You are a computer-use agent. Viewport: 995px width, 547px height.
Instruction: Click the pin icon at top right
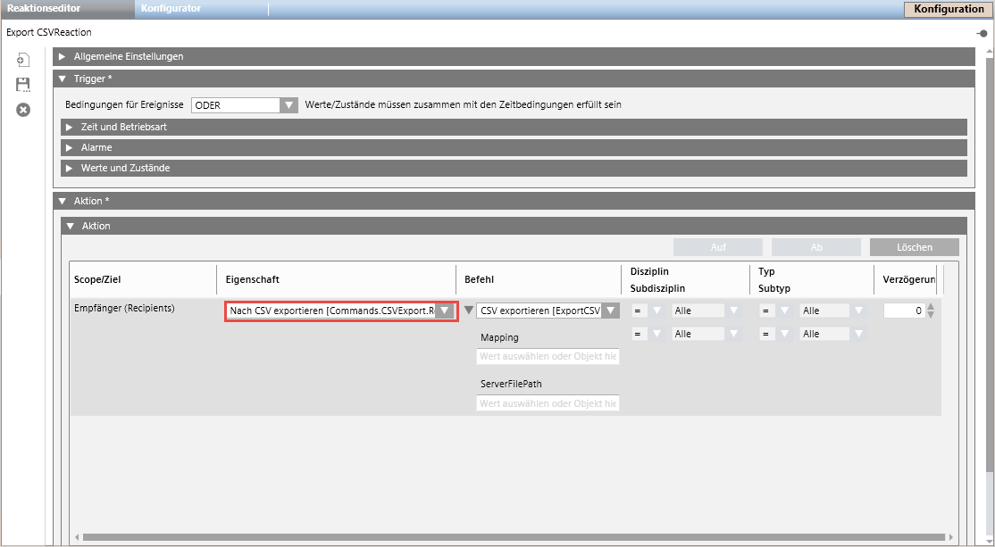coord(982,33)
